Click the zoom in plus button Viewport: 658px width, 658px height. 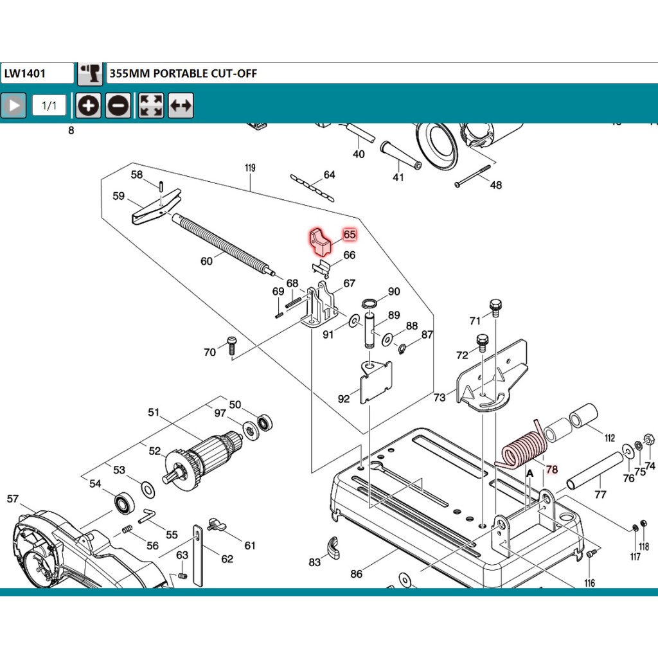[x=89, y=105]
